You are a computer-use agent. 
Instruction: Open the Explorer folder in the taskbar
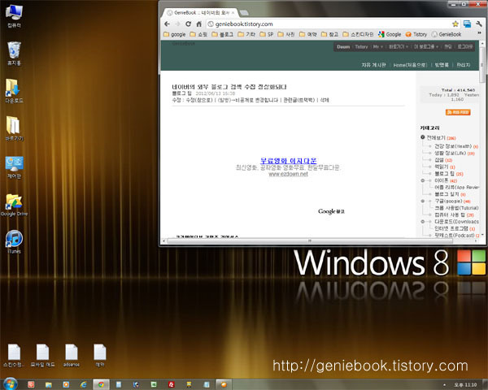48,384
